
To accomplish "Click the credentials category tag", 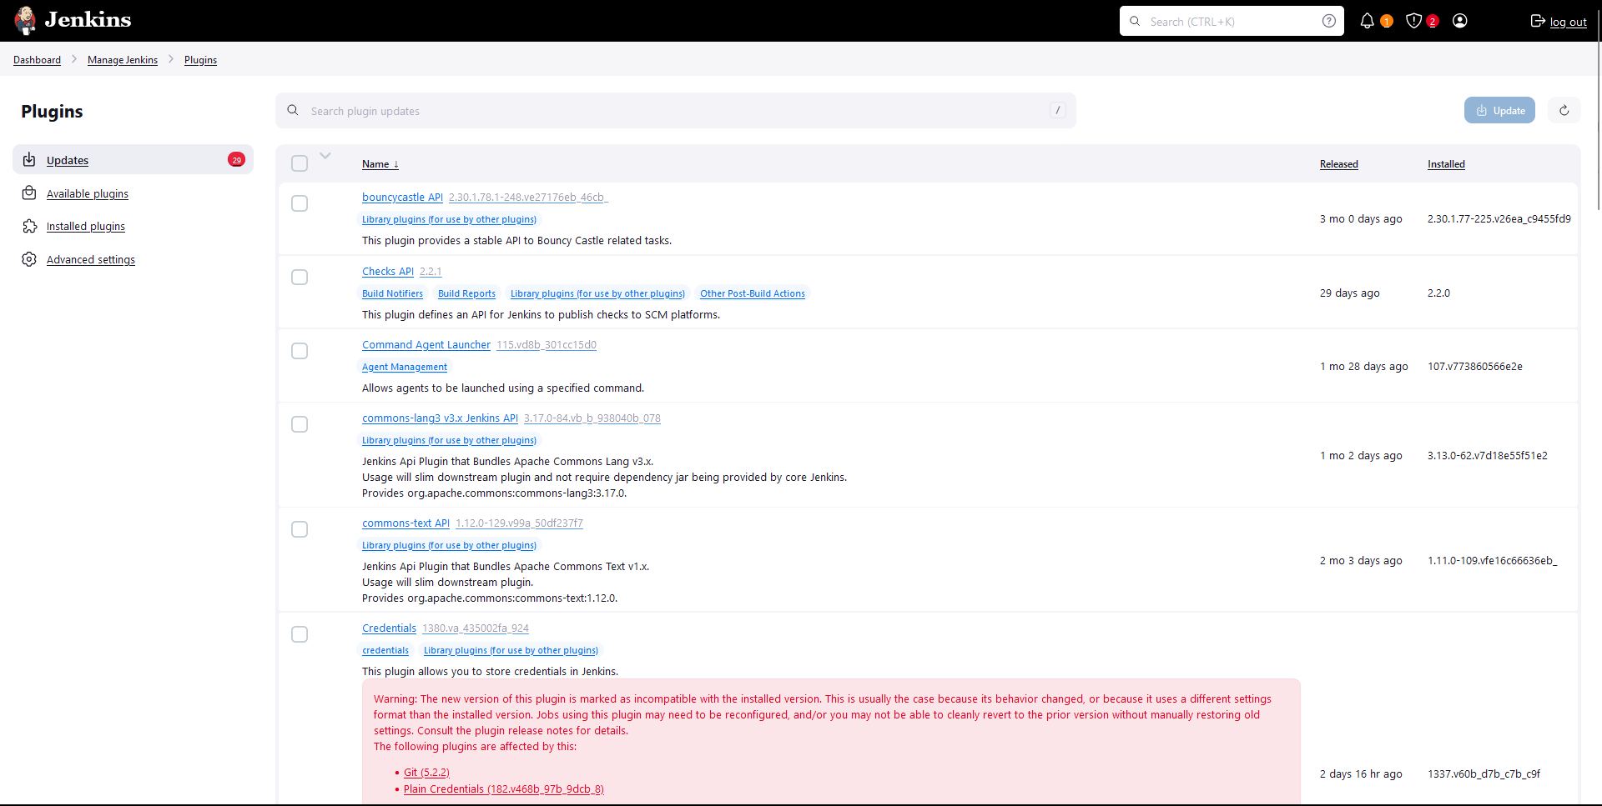I will 385,650.
